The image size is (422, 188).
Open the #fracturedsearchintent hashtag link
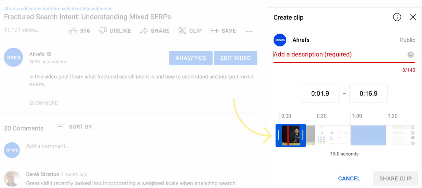28,8
